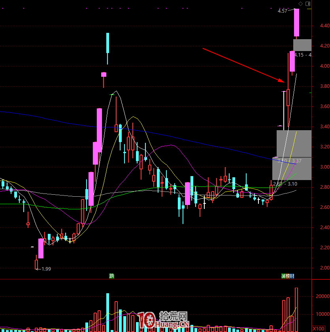Click the 20000 volume axis label
Image resolution: width=330 pixels, height=332 pixels.
(322, 296)
